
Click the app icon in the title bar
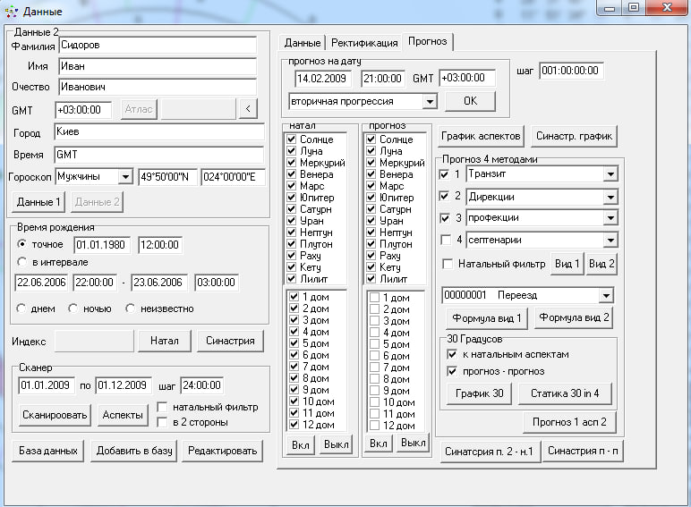12,12
